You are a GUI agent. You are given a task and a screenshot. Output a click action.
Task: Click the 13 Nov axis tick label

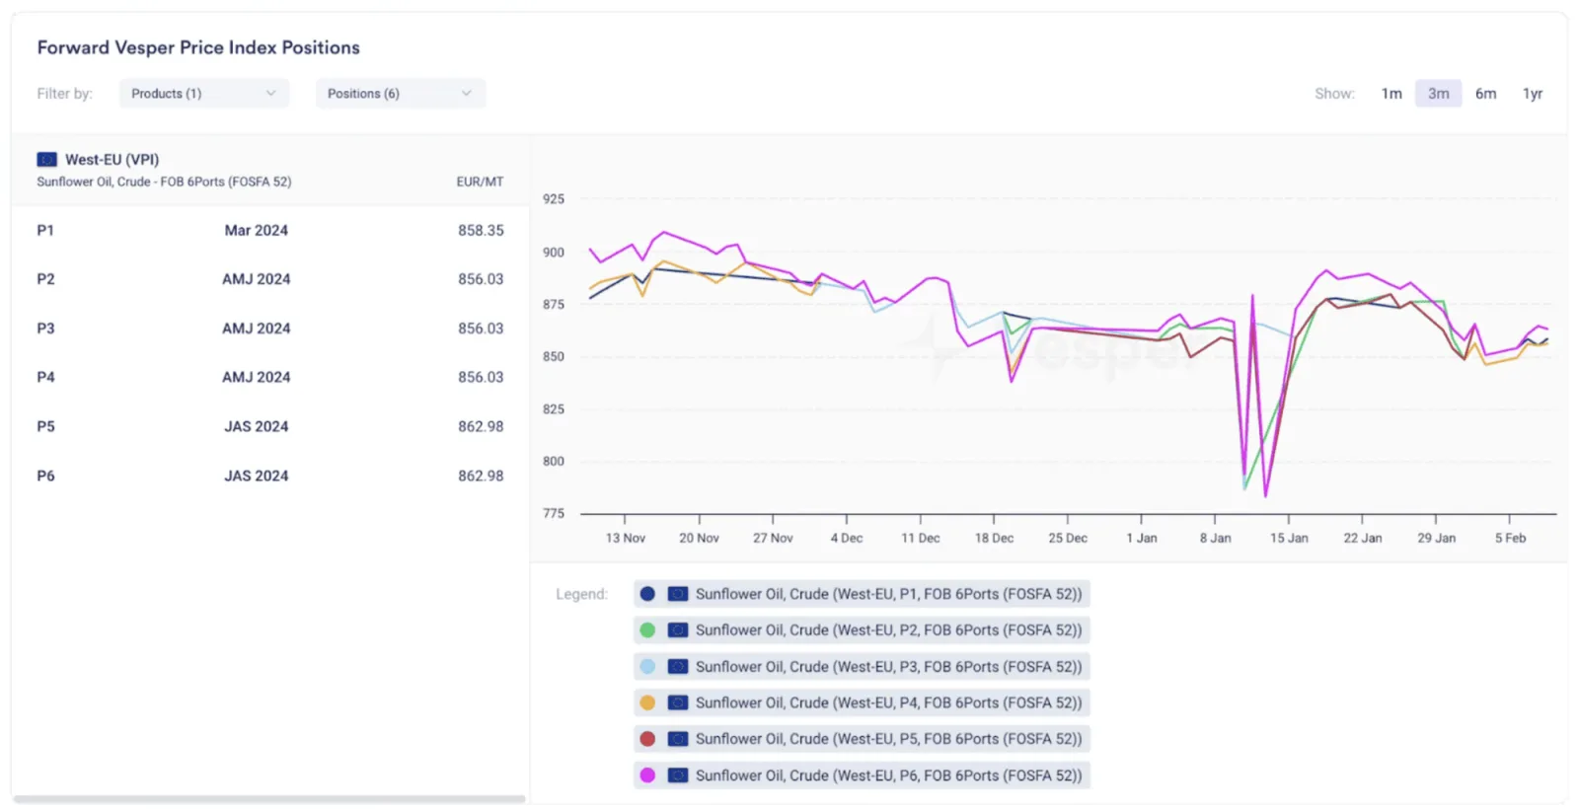(626, 539)
